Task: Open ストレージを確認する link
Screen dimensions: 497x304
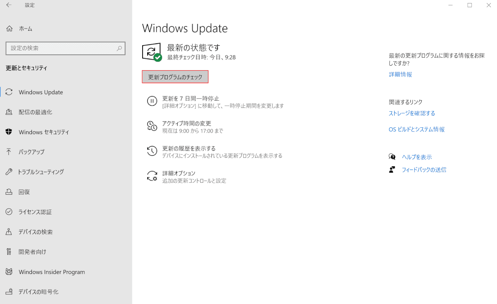Action: (x=412, y=113)
